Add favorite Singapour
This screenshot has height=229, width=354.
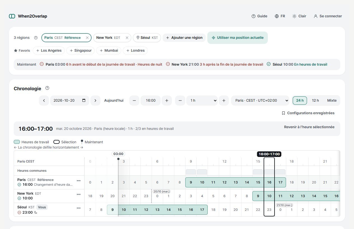tap(81, 51)
